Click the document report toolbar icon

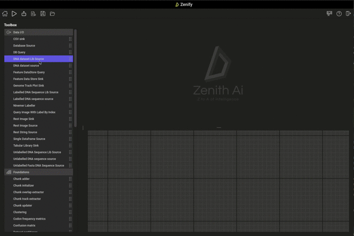(x=33, y=14)
